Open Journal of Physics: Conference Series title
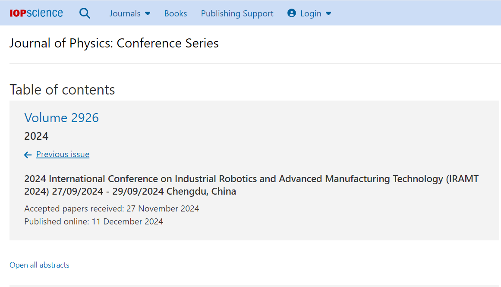 click(114, 43)
